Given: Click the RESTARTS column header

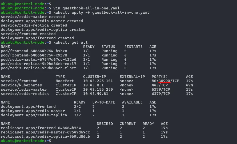Looking at the screenshot, I should [133, 47].
